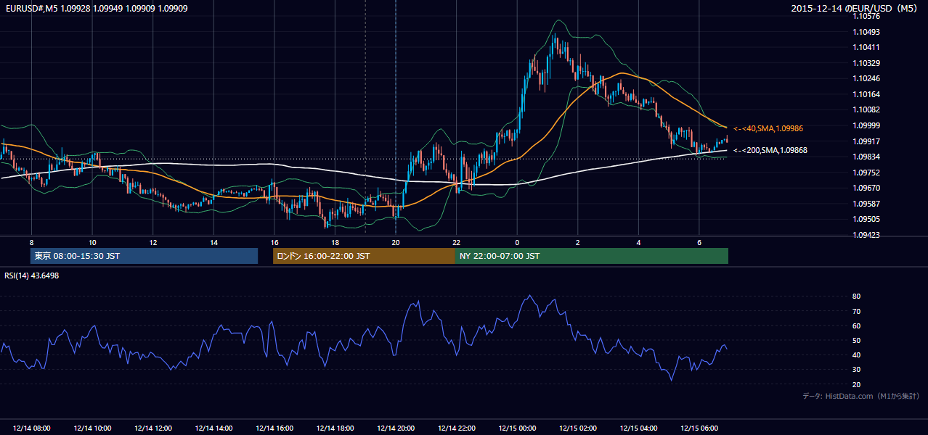The image size is (928, 435).
Task: Click hour label 4 below price chart
Action: point(638,242)
